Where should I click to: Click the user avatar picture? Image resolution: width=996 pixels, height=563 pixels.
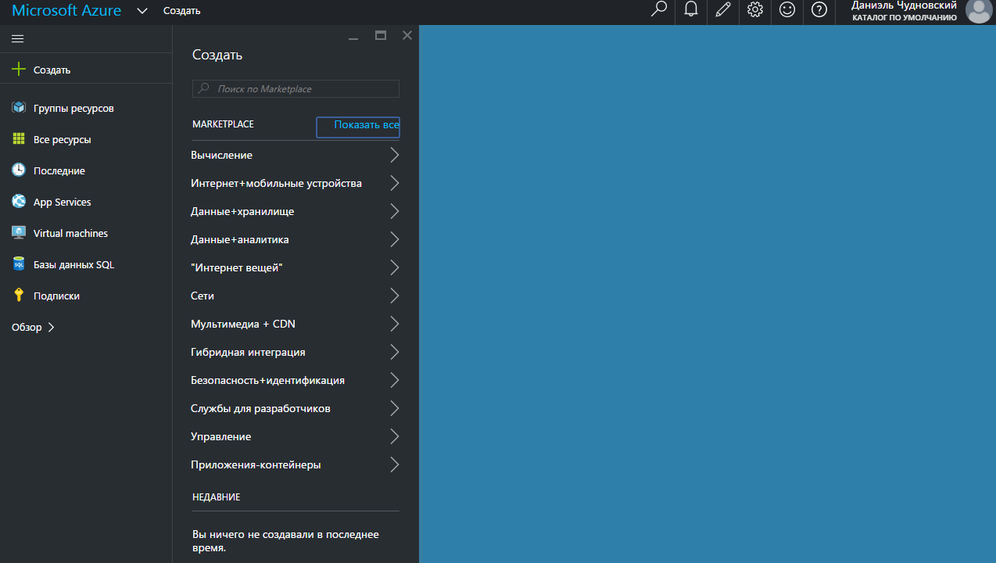[979, 11]
